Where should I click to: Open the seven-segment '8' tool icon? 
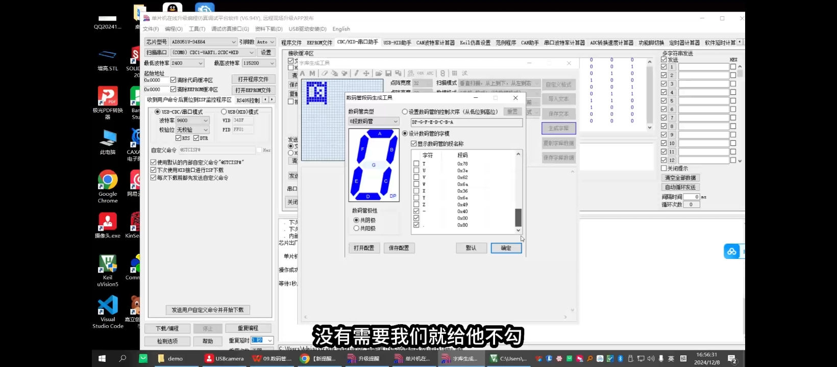(x=442, y=73)
